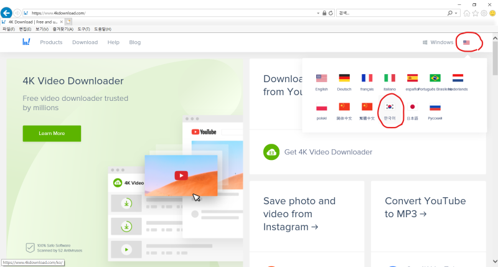This screenshot has width=498, height=267.
Task: Choose the Русский language flag
Action: [x=435, y=107]
